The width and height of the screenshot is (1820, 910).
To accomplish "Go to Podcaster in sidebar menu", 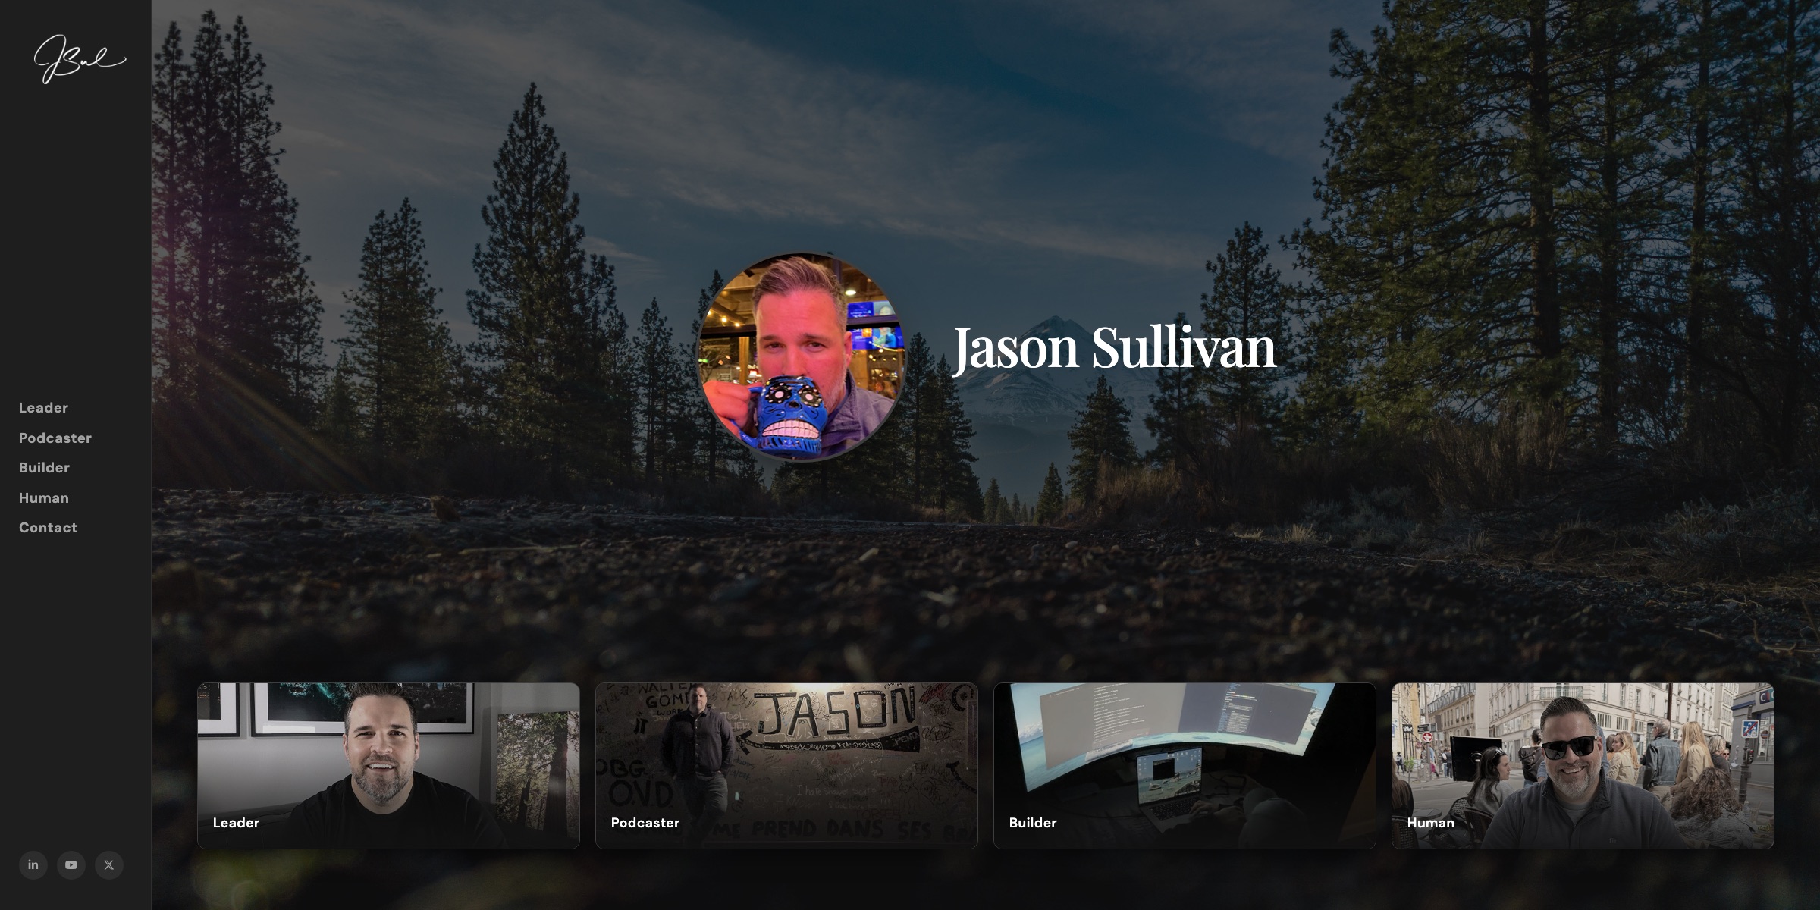I will pos(55,438).
